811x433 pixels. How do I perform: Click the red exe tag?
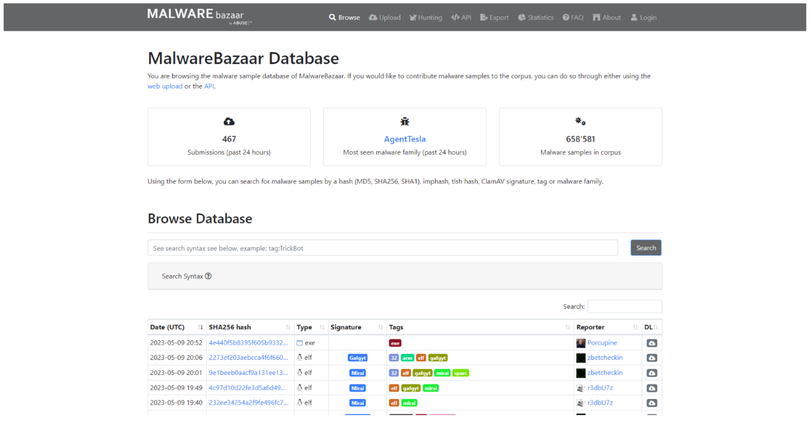395,343
